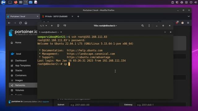Image resolution: width=198 pixels, height=111 pixels.
Task: Open the file manager taskbar icon
Action: point(31,2)
